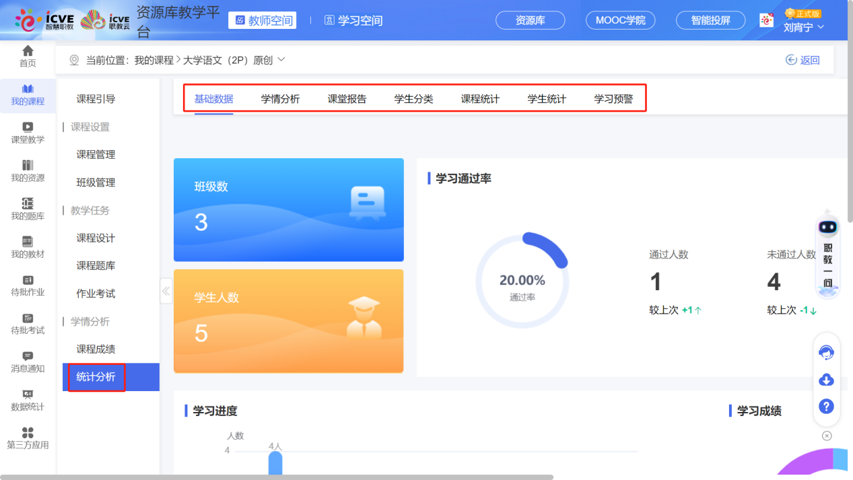Select the 课堂教学 sidebar icon
Viewport: 853px width, 480px height.
[x=27, y=132]
